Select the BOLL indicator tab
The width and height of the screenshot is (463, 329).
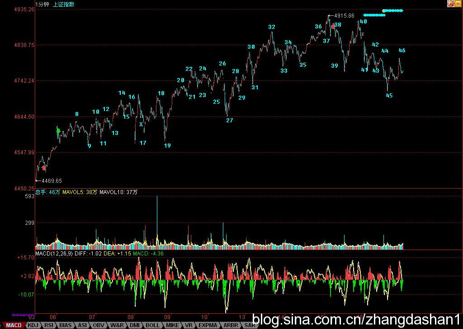click(x=152, y=325)
